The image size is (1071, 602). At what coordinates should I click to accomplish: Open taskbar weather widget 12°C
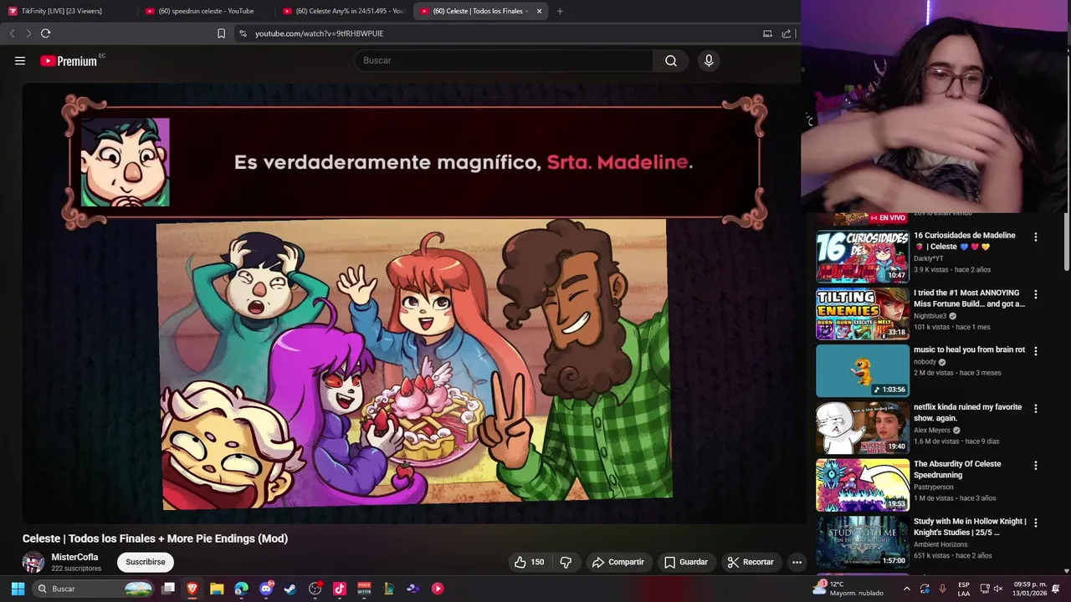pos(848,589)
